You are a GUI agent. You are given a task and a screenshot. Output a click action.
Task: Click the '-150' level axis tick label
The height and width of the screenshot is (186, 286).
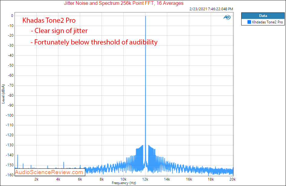click(x=10, y=165)
